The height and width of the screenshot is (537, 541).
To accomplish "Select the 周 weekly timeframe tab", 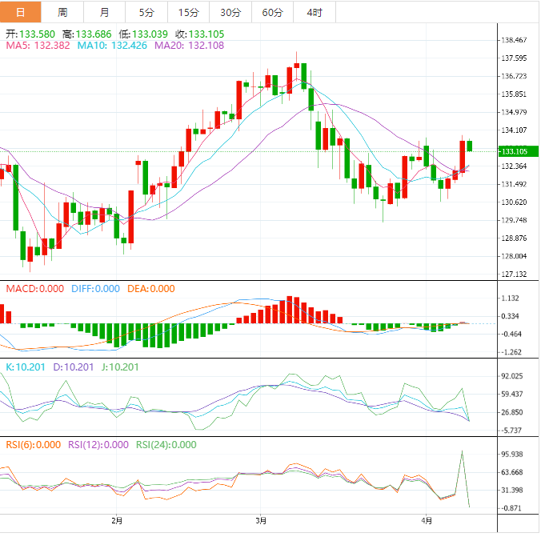I will click(62, 12).
